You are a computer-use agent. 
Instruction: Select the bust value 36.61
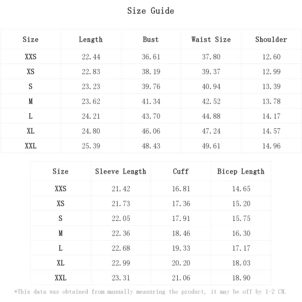150,57
